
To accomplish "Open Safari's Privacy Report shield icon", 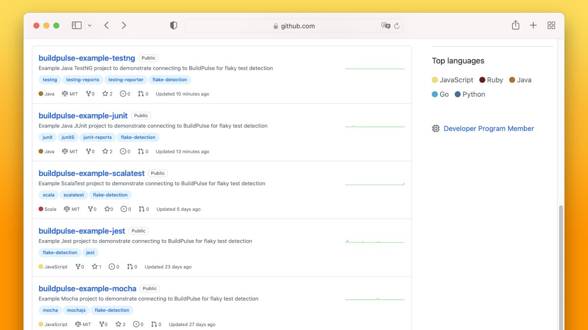I will [x=173, y=25].
